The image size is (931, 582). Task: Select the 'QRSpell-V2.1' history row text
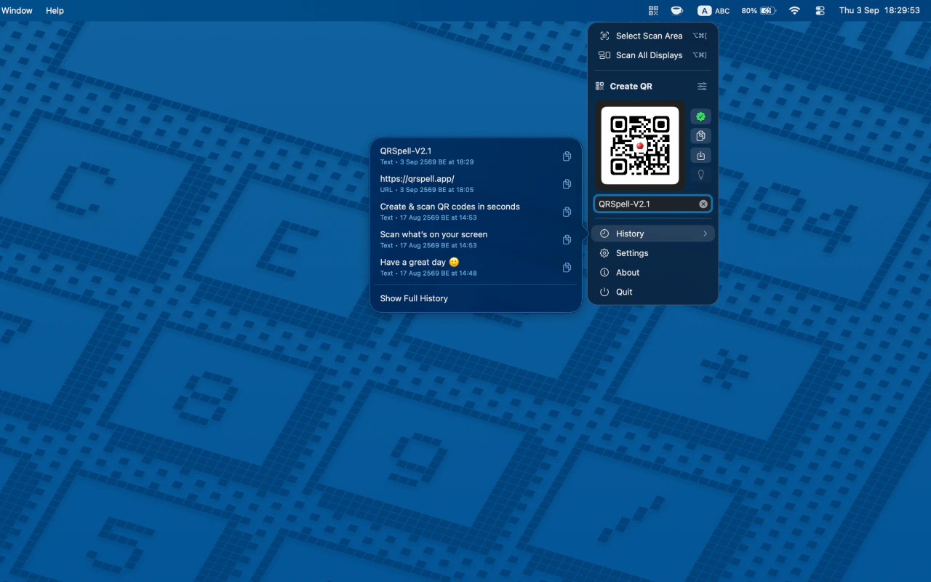coord(405,151)
